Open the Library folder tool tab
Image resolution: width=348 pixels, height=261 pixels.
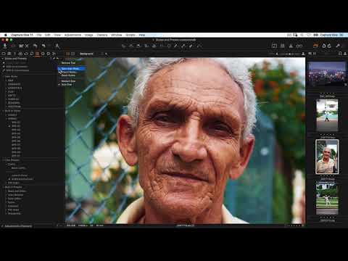(x=4, y=54)
